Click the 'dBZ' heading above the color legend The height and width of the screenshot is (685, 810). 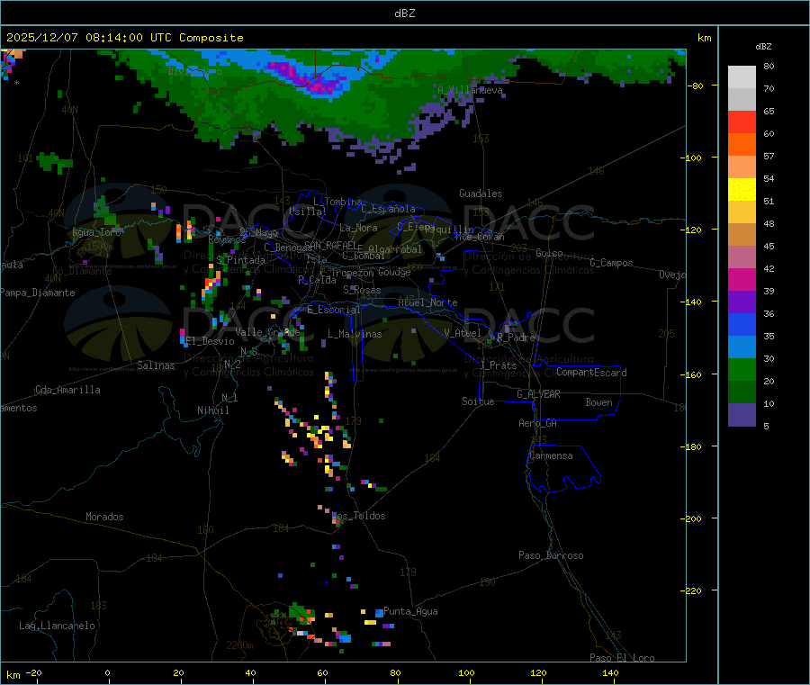point(763,47)
